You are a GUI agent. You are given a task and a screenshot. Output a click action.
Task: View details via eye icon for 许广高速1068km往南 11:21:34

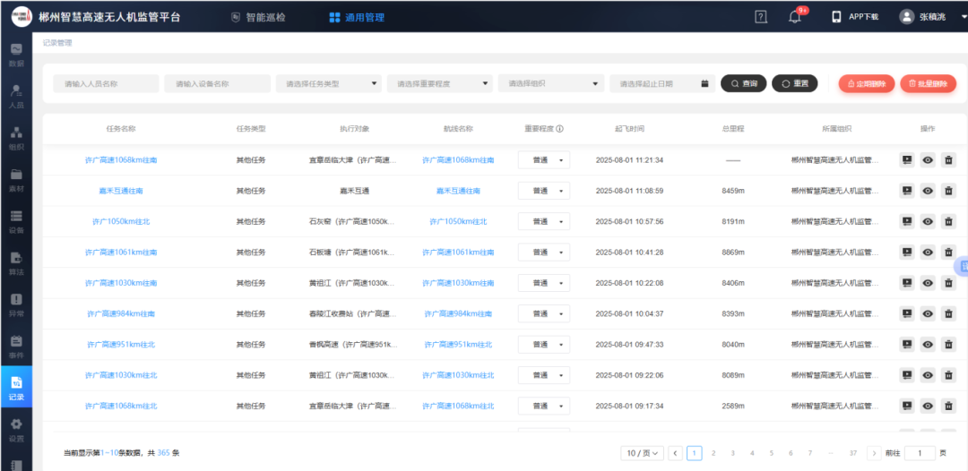(x=928, y=160)
